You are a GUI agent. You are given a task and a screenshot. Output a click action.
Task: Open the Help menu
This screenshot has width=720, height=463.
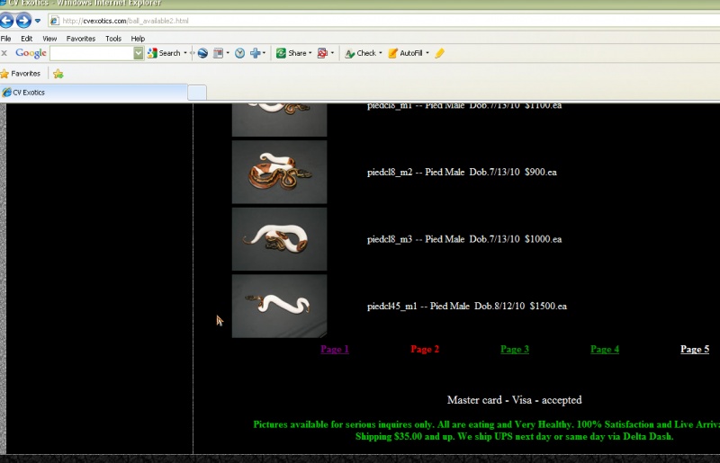[138, 39]
